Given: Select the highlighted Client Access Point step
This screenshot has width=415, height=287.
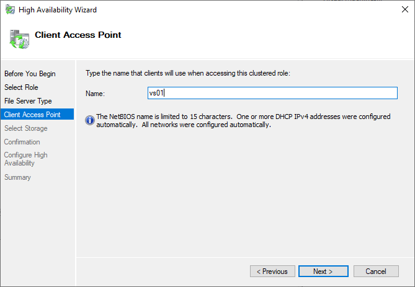Looking at the screenshot, I should click(x=32, y=115).
